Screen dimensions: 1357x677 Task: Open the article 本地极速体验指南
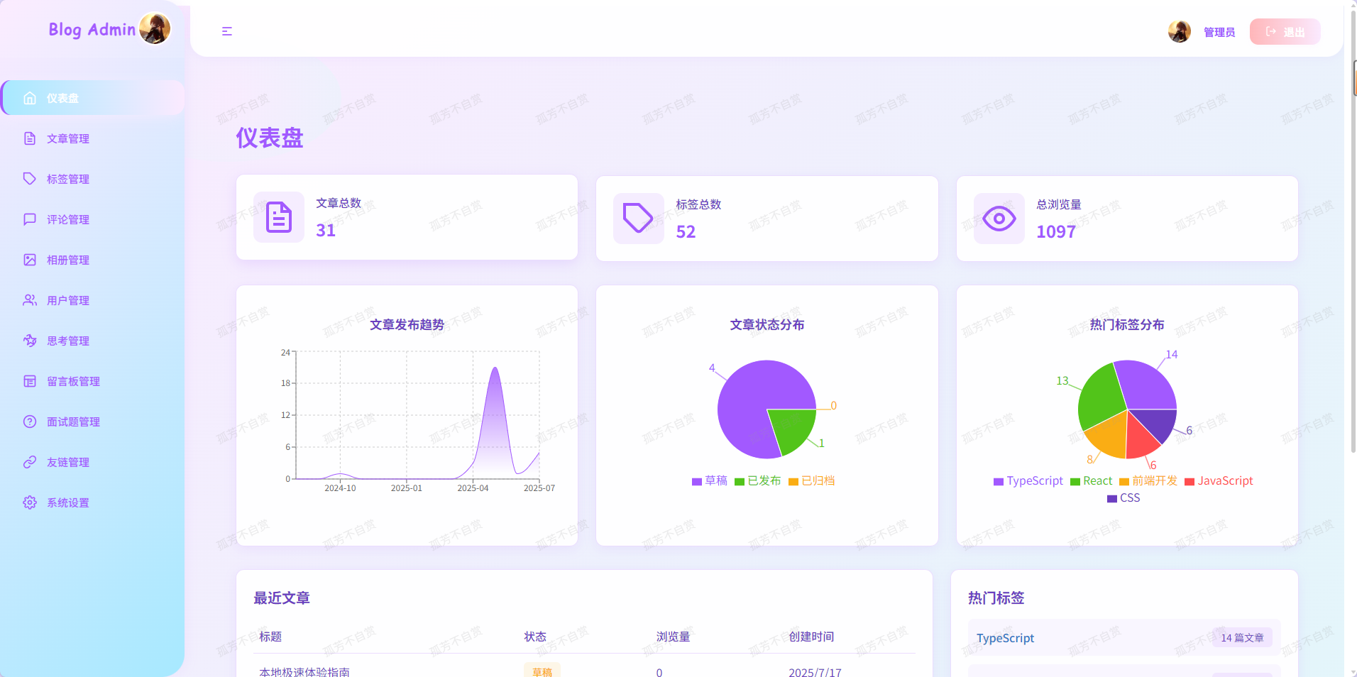pyautogui.click(x=304, y=671)
